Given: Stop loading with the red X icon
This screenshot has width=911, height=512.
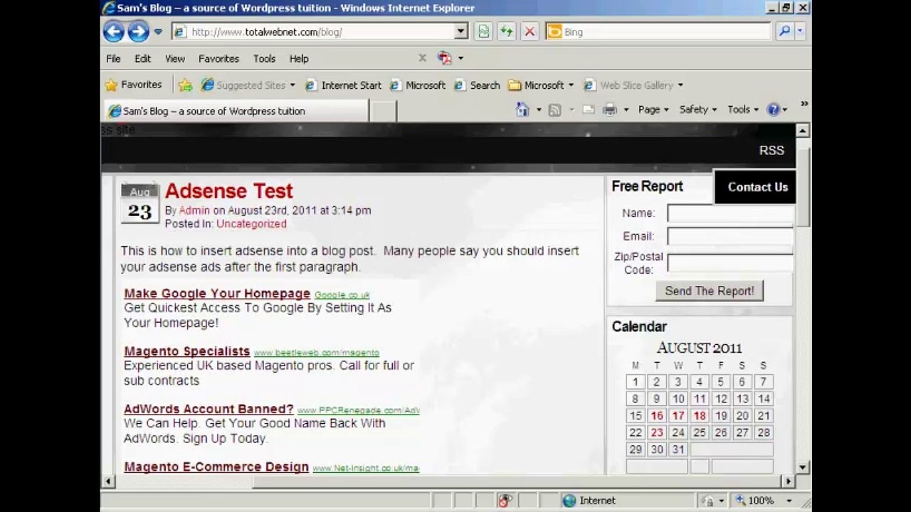Looking at the screenshot, I should [x=529, y=31].
